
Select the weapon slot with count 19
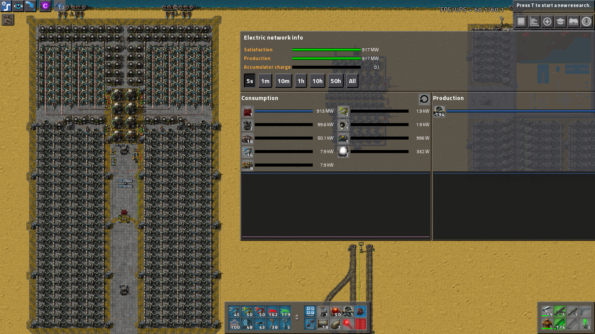click(x=547, y=311)
